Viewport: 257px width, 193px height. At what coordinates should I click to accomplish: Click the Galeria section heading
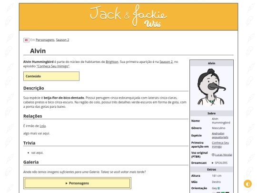click(x=31, y=162)
